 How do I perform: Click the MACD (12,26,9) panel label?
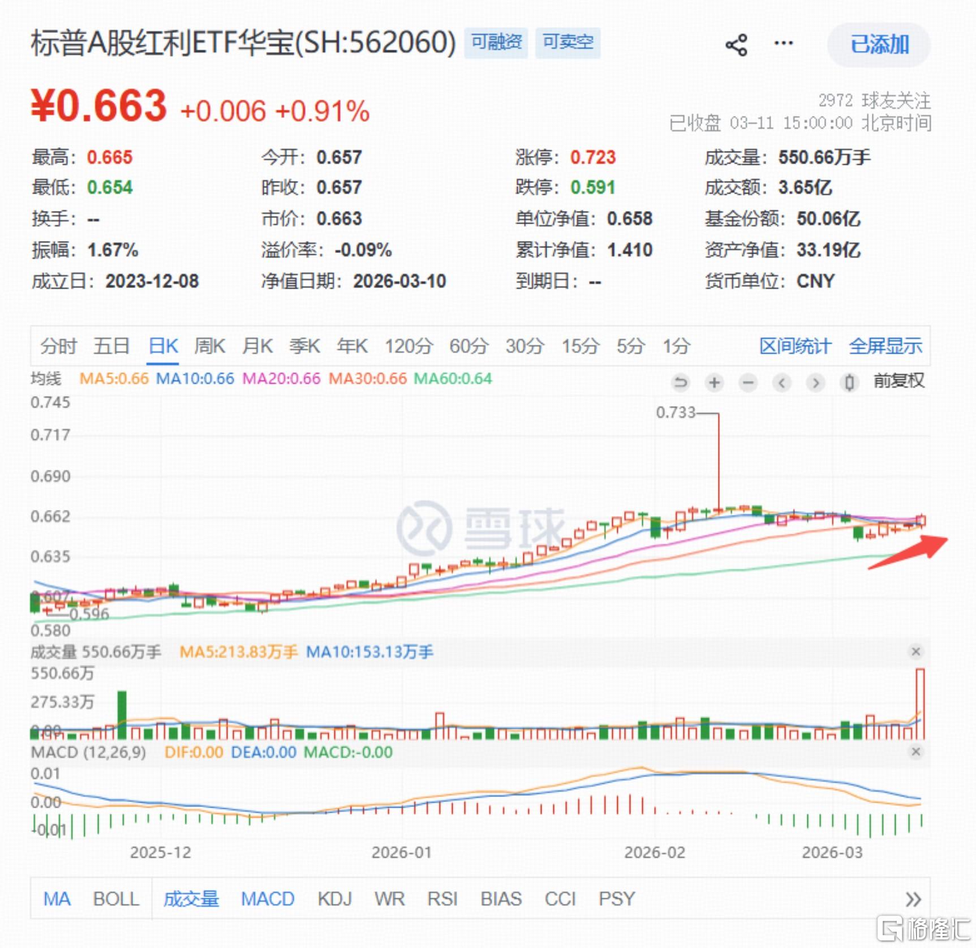pyautogui.click(x=88, y=752)
